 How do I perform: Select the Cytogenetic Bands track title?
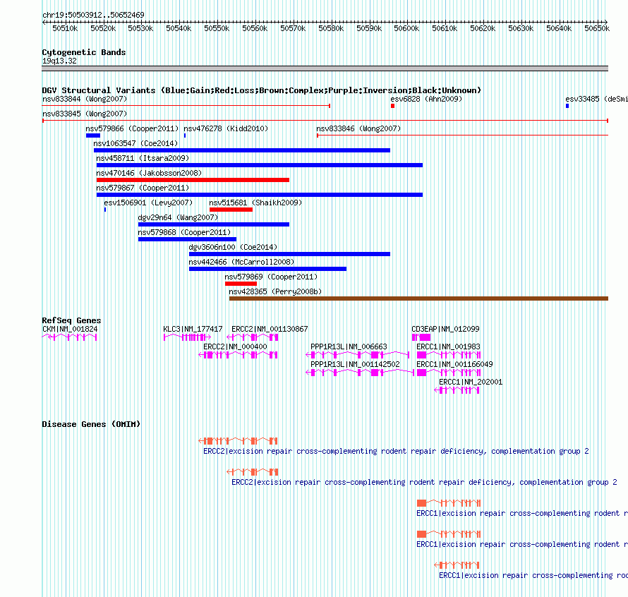coord(84,52)
